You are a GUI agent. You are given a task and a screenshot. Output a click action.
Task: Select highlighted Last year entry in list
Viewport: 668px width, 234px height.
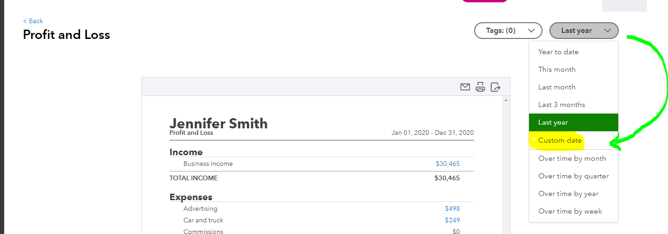click(553, 122)
